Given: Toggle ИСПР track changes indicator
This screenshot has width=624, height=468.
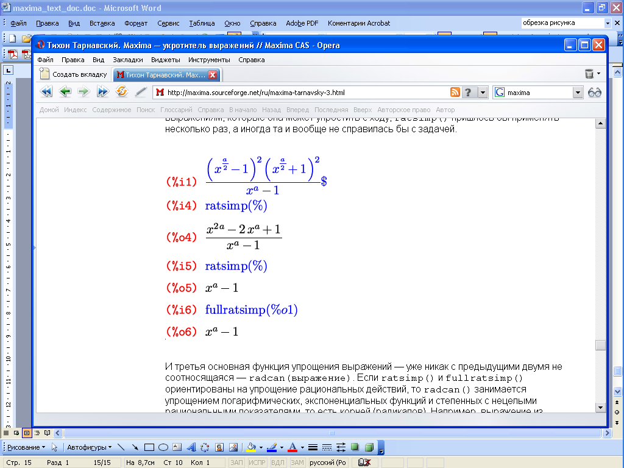Looking at the screenshot, I should [257, 463].
